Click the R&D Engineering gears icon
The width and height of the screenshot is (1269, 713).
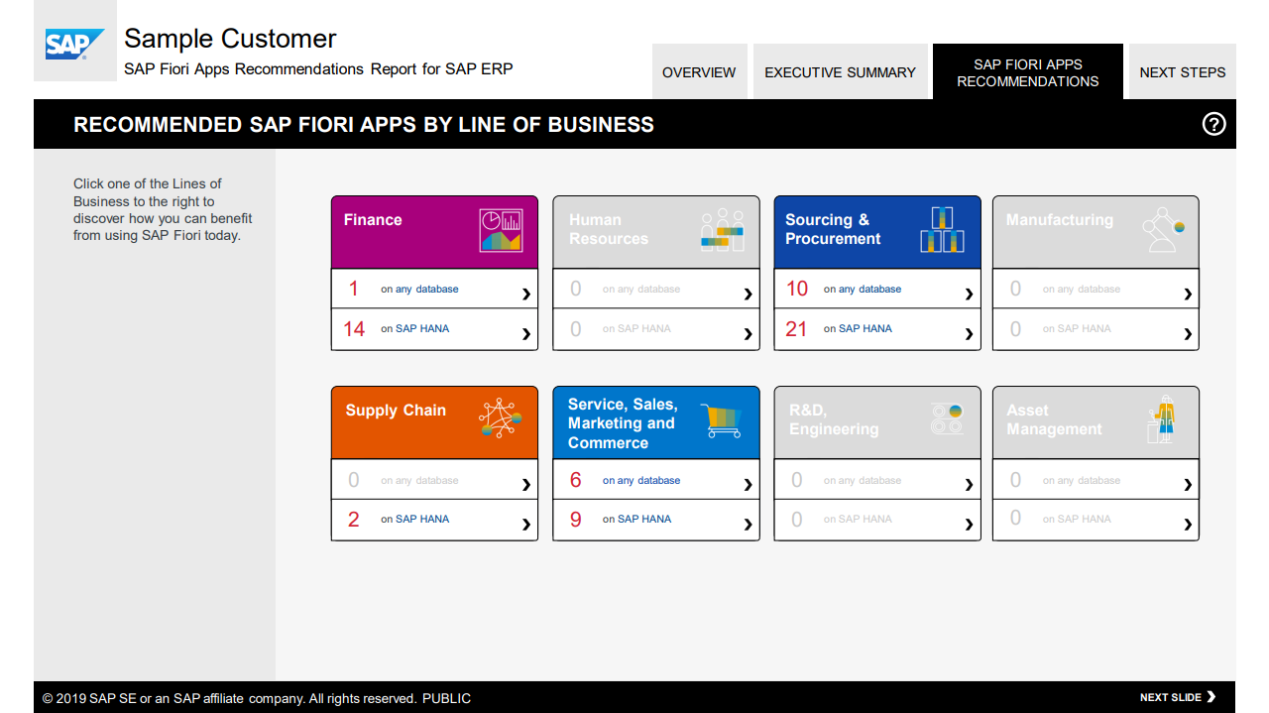[947, 418]
